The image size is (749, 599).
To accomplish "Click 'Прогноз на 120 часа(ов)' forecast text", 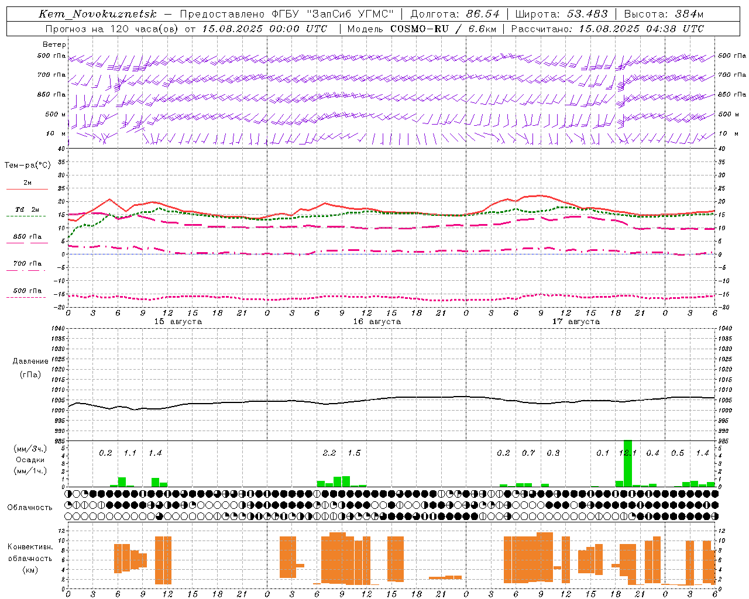I will coord(112,29).
